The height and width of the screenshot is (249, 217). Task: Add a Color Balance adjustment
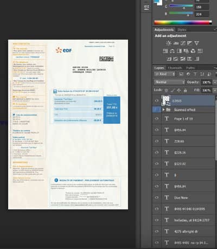(x=172, y=51)
